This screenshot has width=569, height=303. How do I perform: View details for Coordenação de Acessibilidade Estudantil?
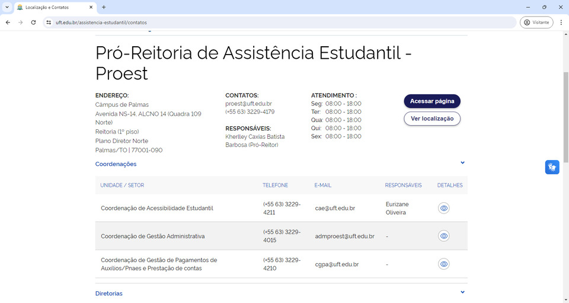coord(443,208)
